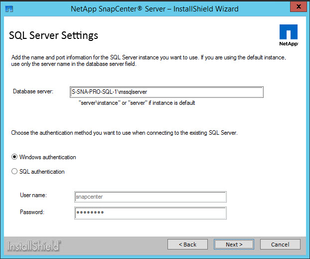Click the "User name:" label
This screenshot has width=310, height=259.
(33, 196)
